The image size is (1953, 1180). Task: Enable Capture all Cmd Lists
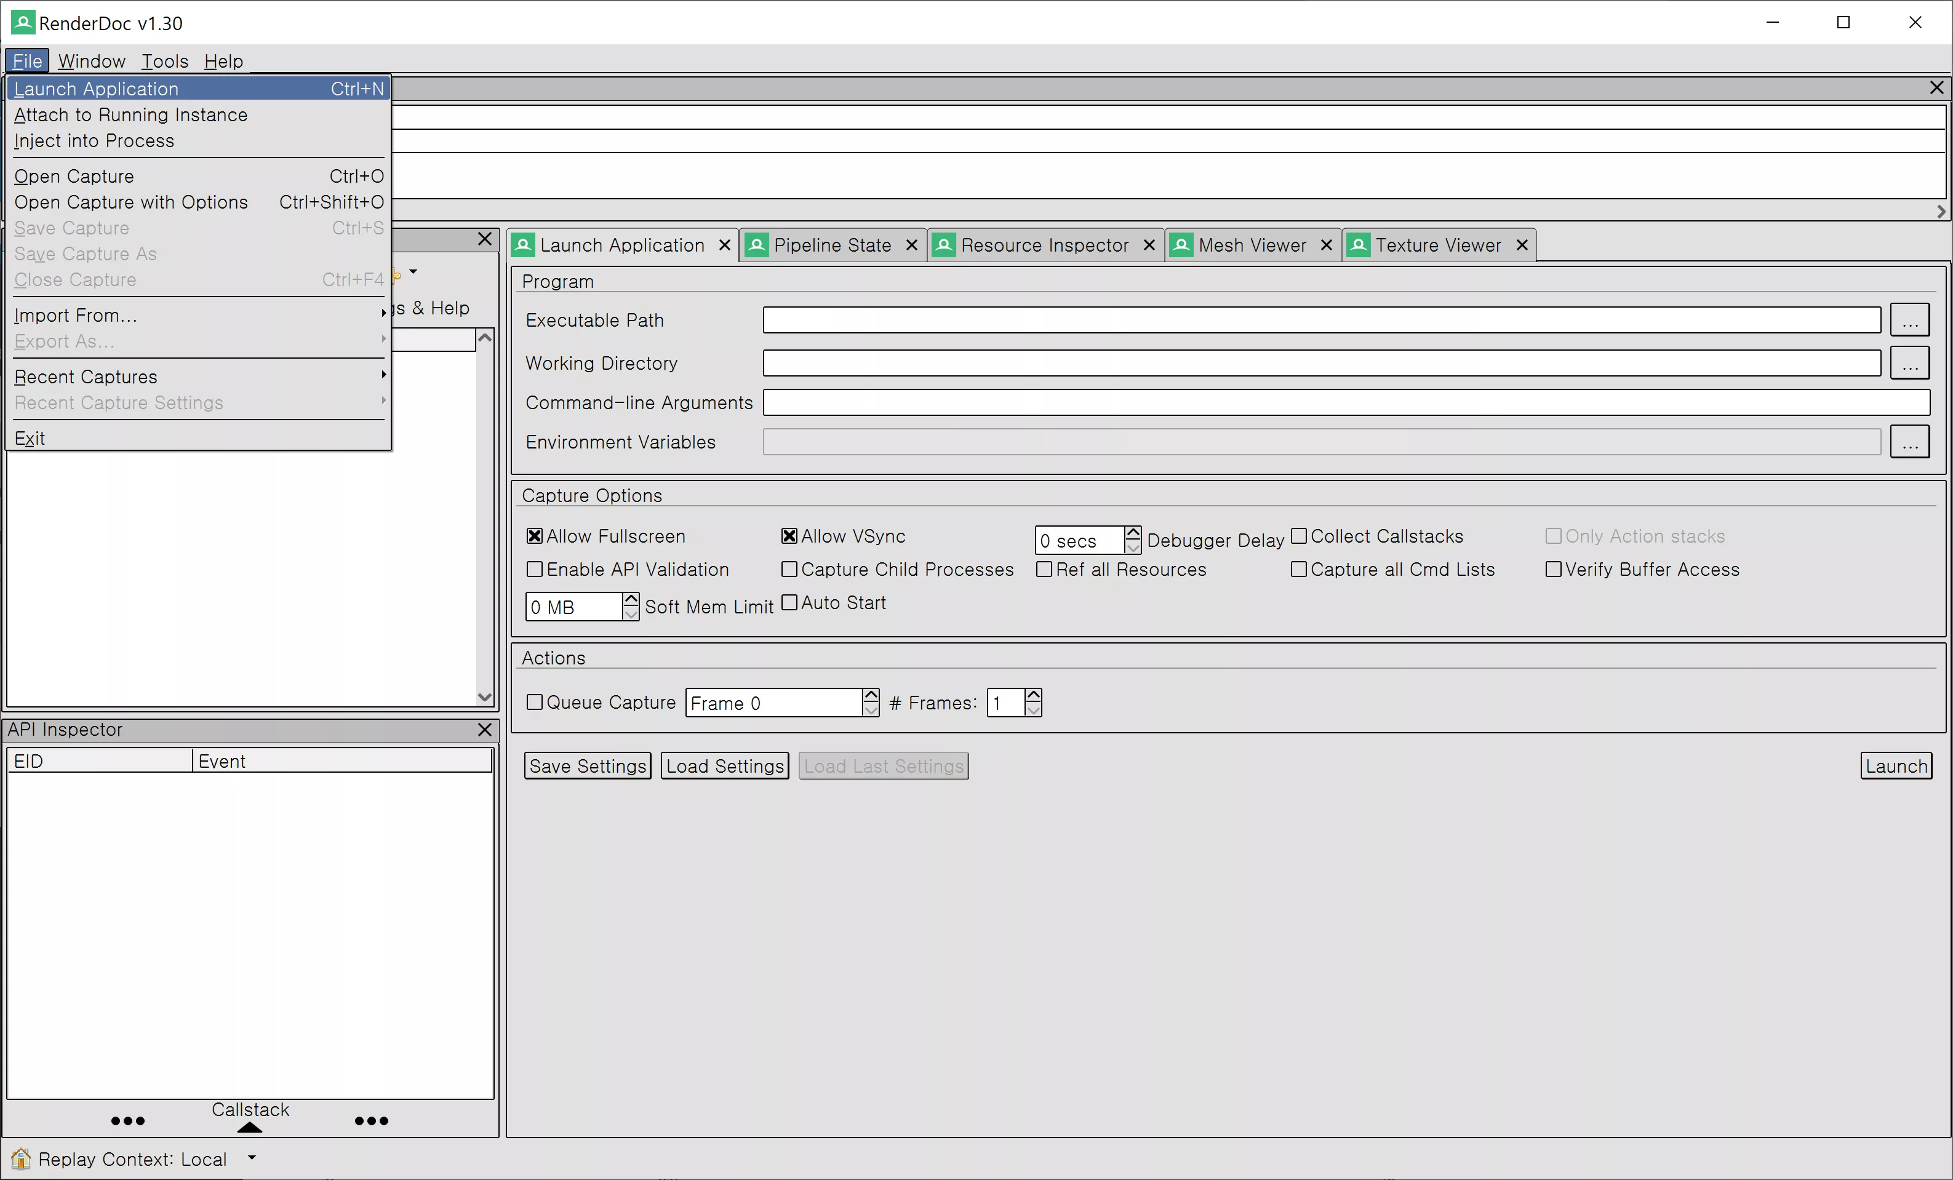[x=1298, y=570]
